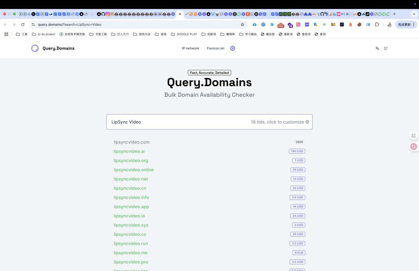Open the lipsyncvideo.ai domain result
This screenshot has height=271, width=419.
pyautogui.click(x=129, y=151)
